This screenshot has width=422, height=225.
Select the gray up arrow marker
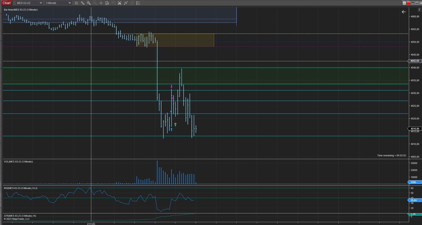tap(175, 124)
